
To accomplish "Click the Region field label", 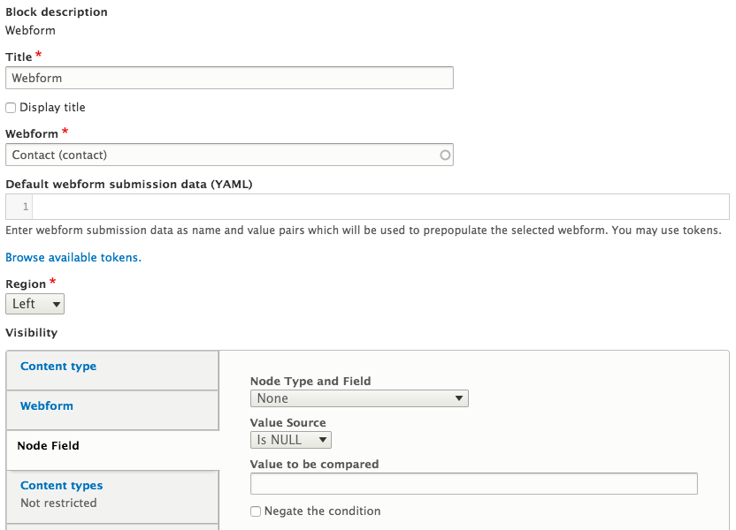I will tap(26, 284).
